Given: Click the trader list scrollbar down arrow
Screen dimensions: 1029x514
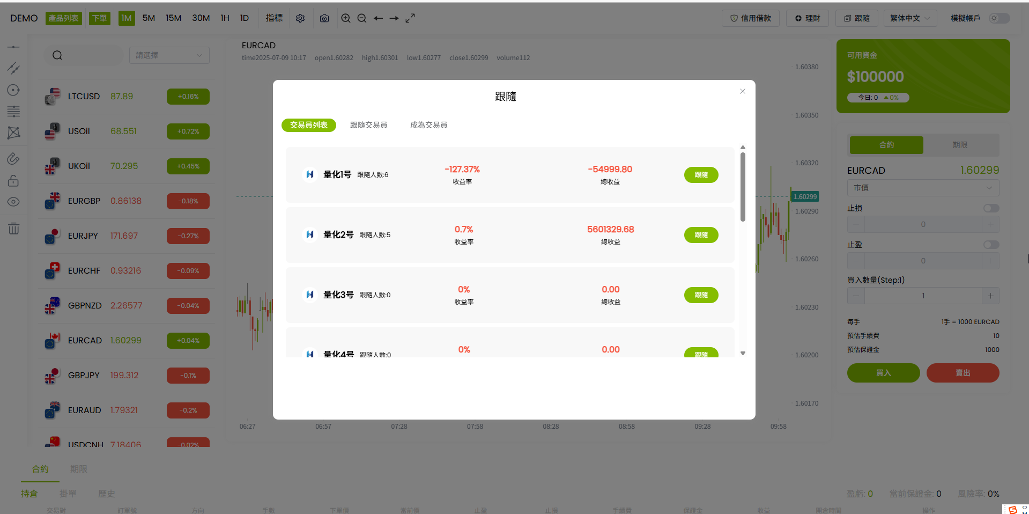Looking at the screenshot, I should [x=743, y=353].
